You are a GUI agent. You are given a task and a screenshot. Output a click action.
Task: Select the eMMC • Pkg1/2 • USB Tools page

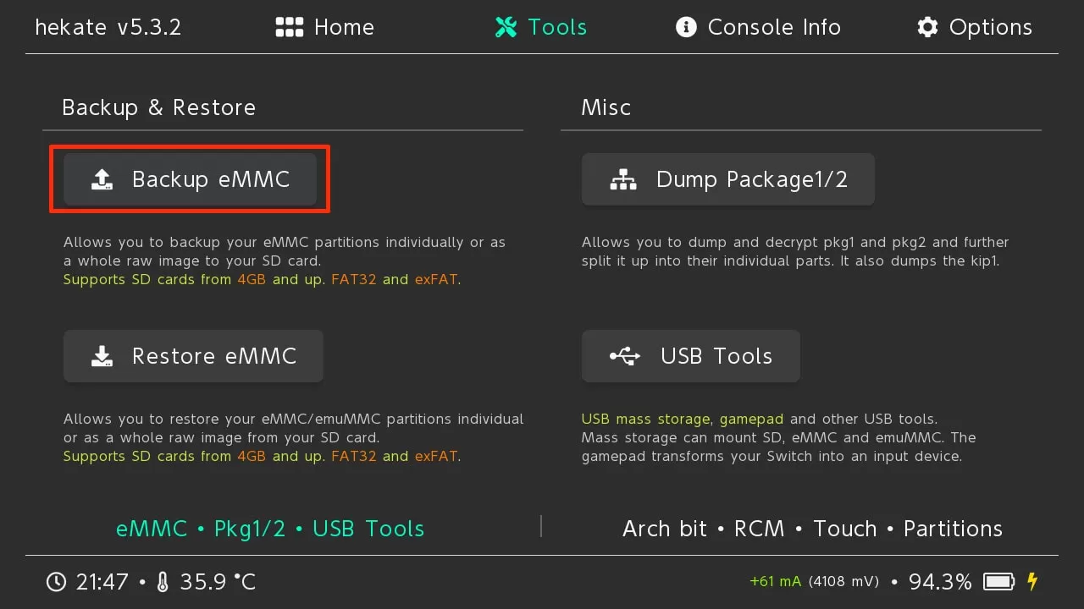(270, 529)
